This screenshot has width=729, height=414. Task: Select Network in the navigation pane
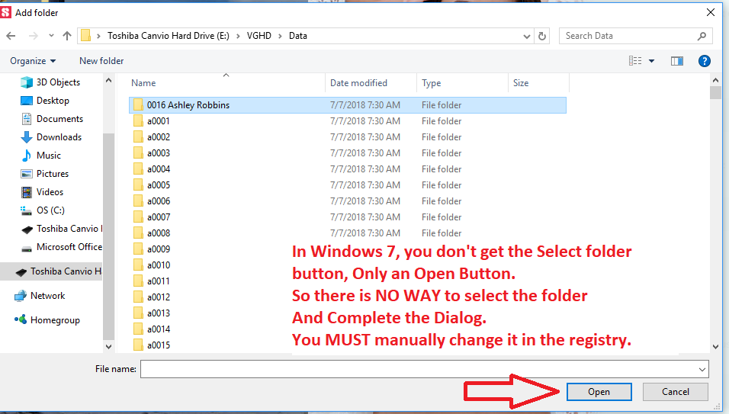tap(47, 296)
